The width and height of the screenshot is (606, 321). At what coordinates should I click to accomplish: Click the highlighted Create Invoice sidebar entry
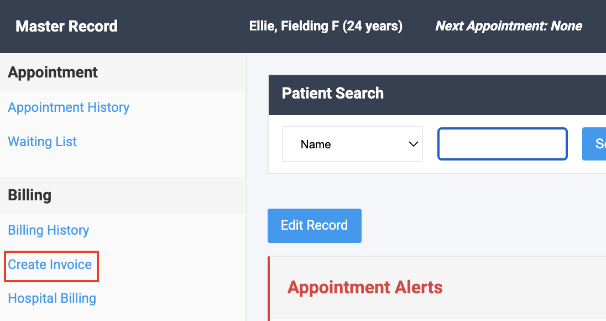[50, 265]
